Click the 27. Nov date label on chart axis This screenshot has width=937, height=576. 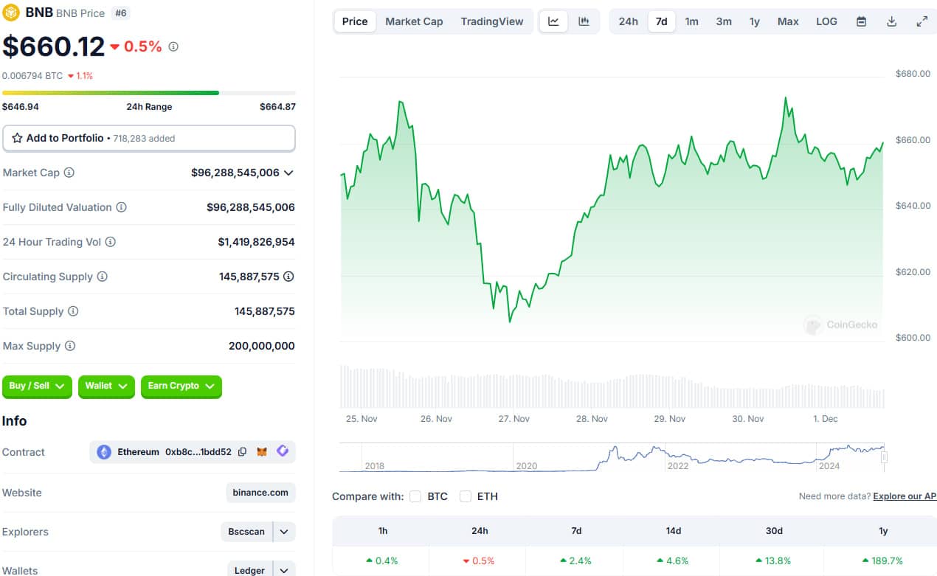(x=514, y=418)
